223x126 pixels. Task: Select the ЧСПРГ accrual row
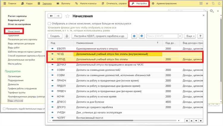pos(125,118)
